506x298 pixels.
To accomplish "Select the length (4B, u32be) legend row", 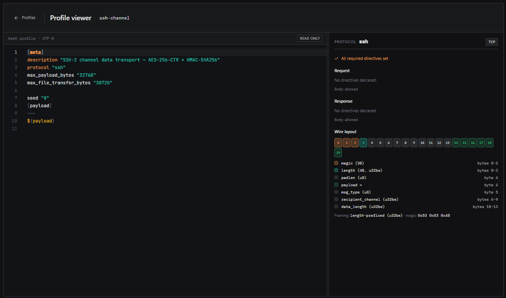I will click(416, 170).
